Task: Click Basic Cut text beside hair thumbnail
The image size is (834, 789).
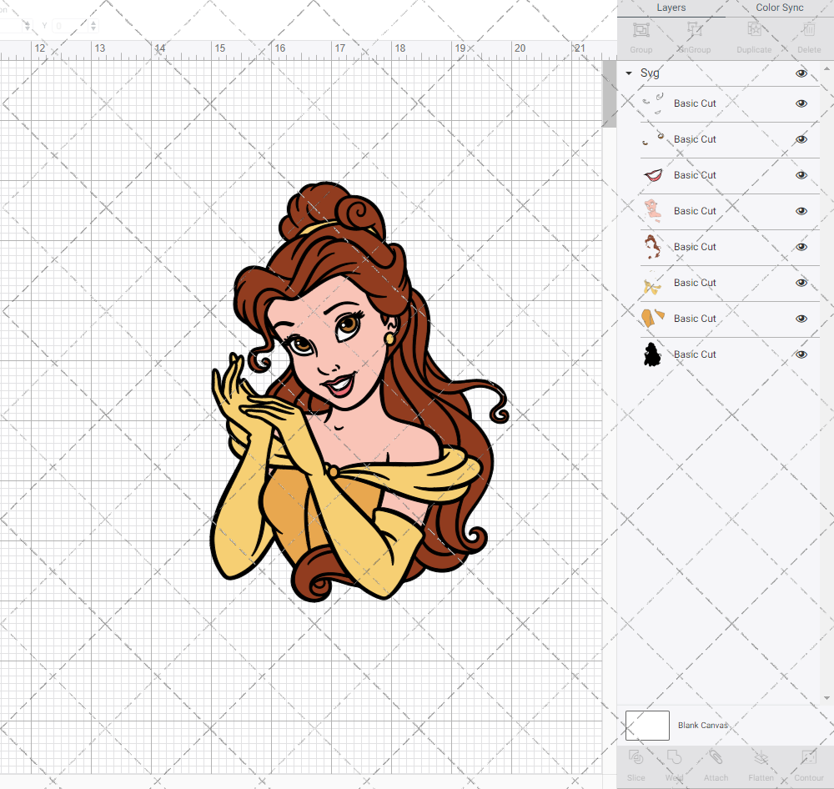Action: coord(695,247)
